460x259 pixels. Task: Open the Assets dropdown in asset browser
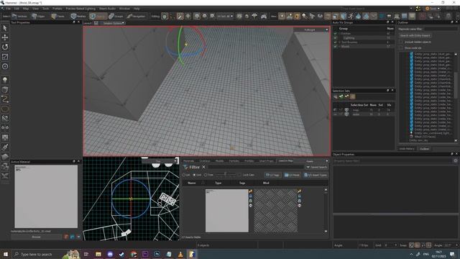pyautogui.click(x=316, y=161)
